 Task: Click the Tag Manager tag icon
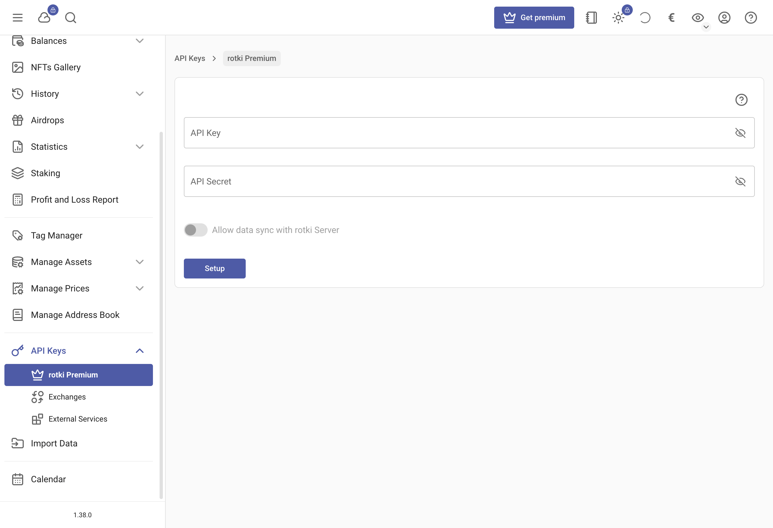[x=18, y=235]
